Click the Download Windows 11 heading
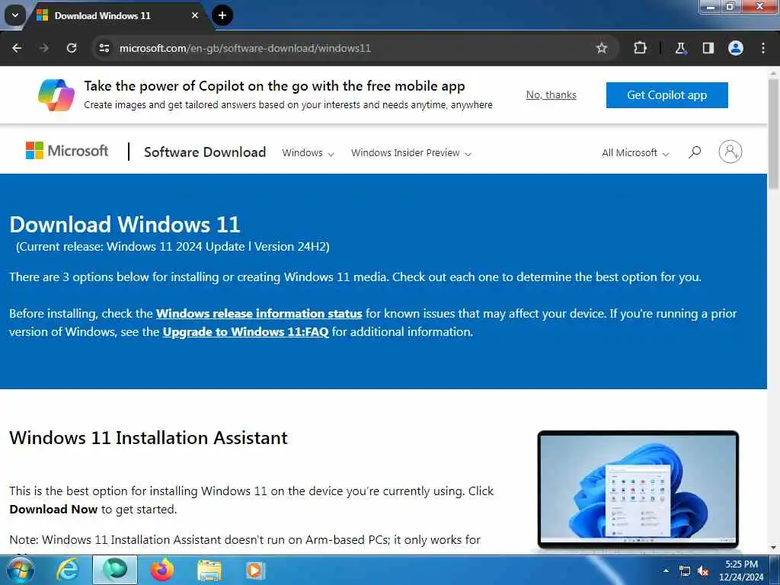This screenshot has height=585, width=780. click(x=125, y=225)
